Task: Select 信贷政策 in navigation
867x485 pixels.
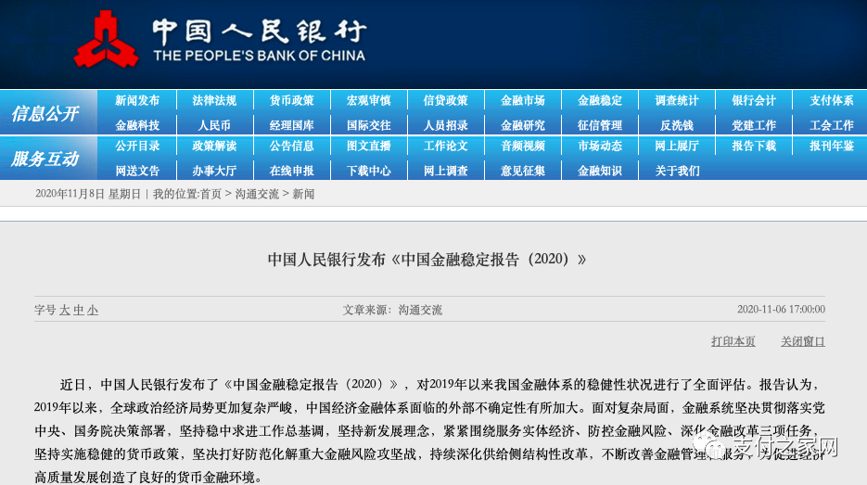Action: [446, 101]
